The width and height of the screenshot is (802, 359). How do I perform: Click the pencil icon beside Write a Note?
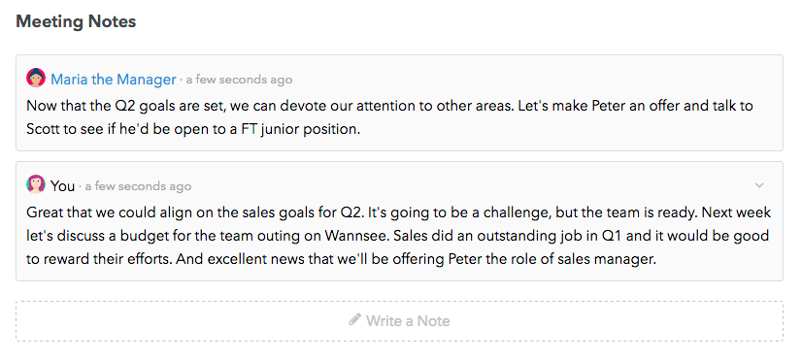tap(355, 320)
